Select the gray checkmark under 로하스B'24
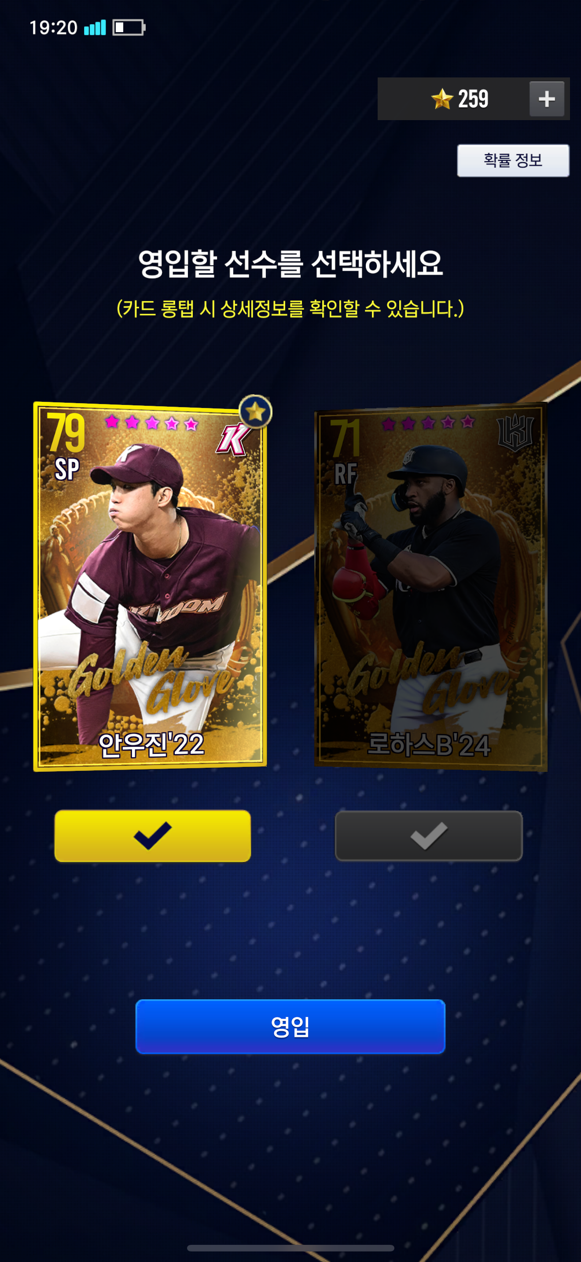The height and width of the screenshot is (1262, 581). coord(429,836)
